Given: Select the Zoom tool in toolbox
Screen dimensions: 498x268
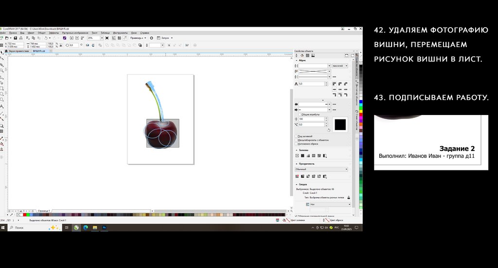Looking at the screenshot, I should pyautogui.click(x=1, y=70).
